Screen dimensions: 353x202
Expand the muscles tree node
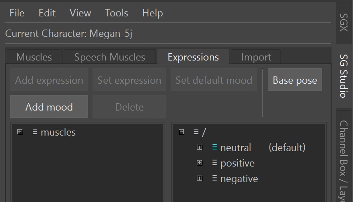tap(20, 132)
